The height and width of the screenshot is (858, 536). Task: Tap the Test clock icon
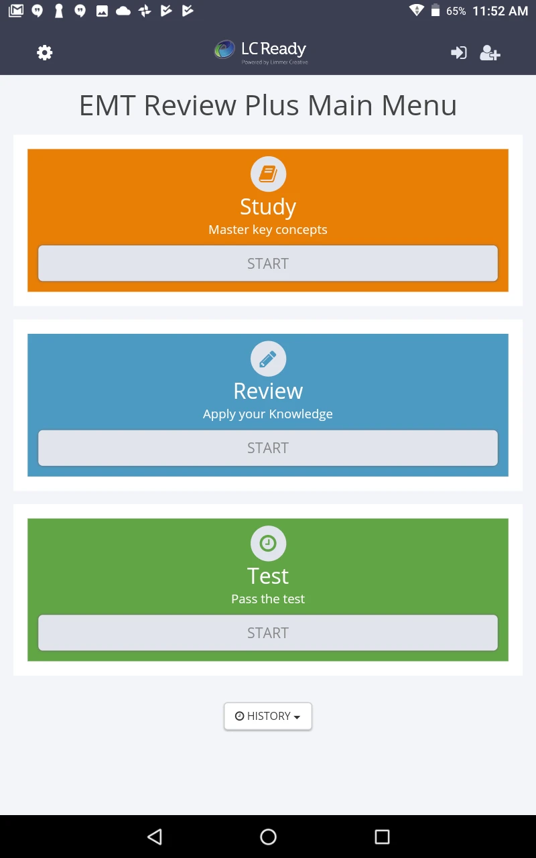pos(268,544)
